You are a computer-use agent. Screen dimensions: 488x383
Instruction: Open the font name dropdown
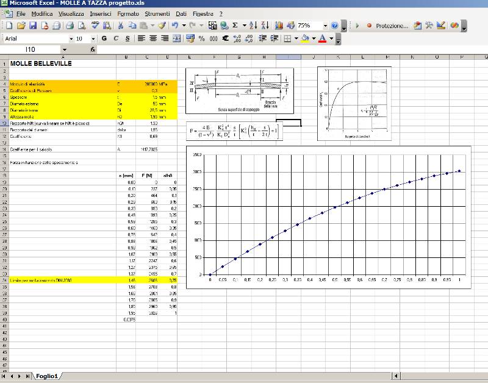coord(71,39)
